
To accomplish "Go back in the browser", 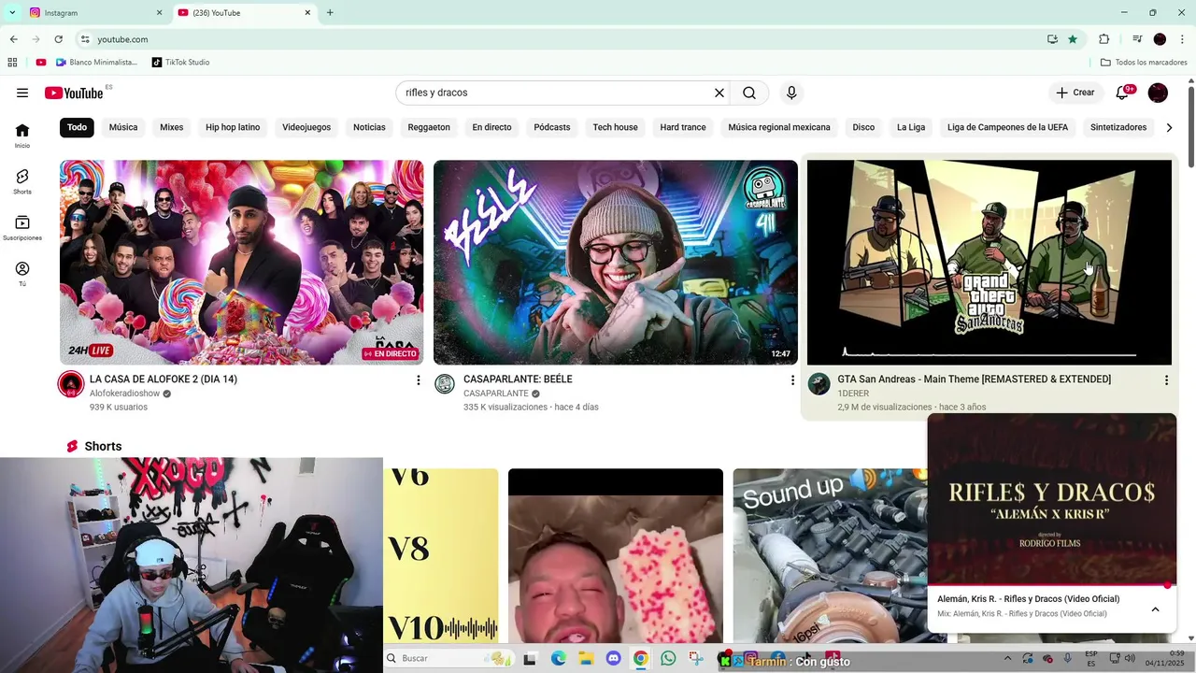I will point(13,39).
